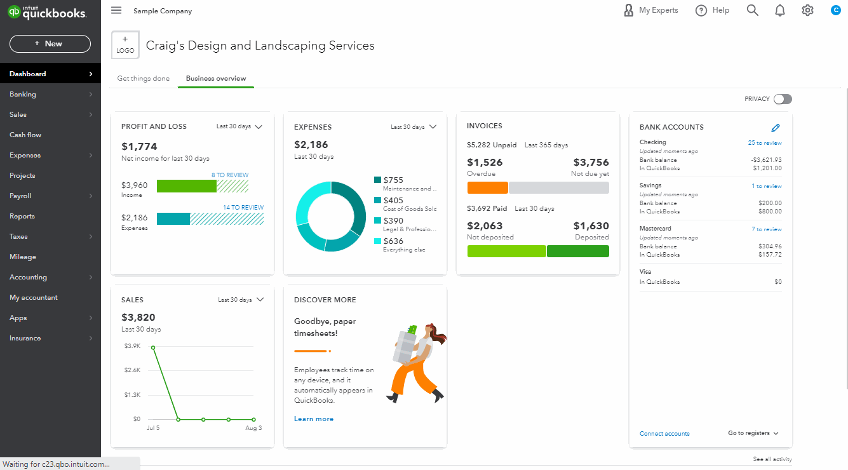Click 25 to review Checking link
This screenshot has width=848, height=470.
point(765,143)
